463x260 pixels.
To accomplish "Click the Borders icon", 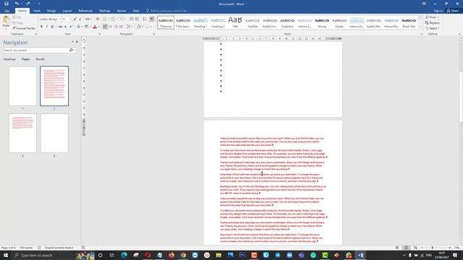I will coord(147,27).
